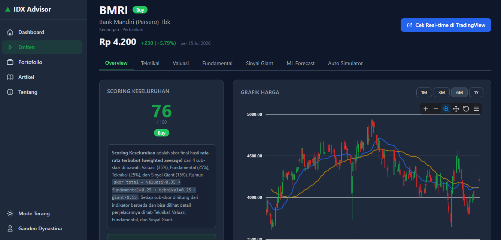Open the Artikel sidebar entry
The height and width of the screenshot is (240, 501).
coord(42,77)
